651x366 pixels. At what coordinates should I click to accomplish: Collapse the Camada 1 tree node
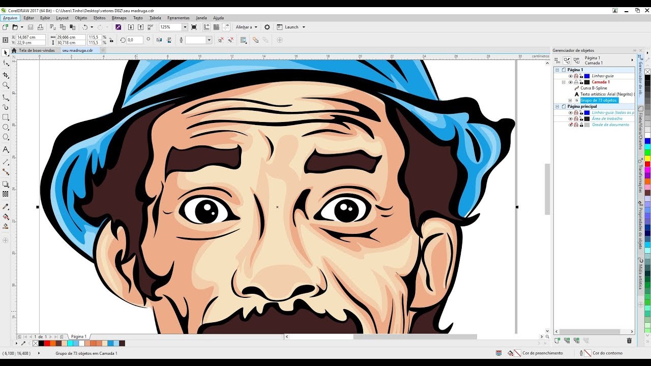(x=564, y=82)
